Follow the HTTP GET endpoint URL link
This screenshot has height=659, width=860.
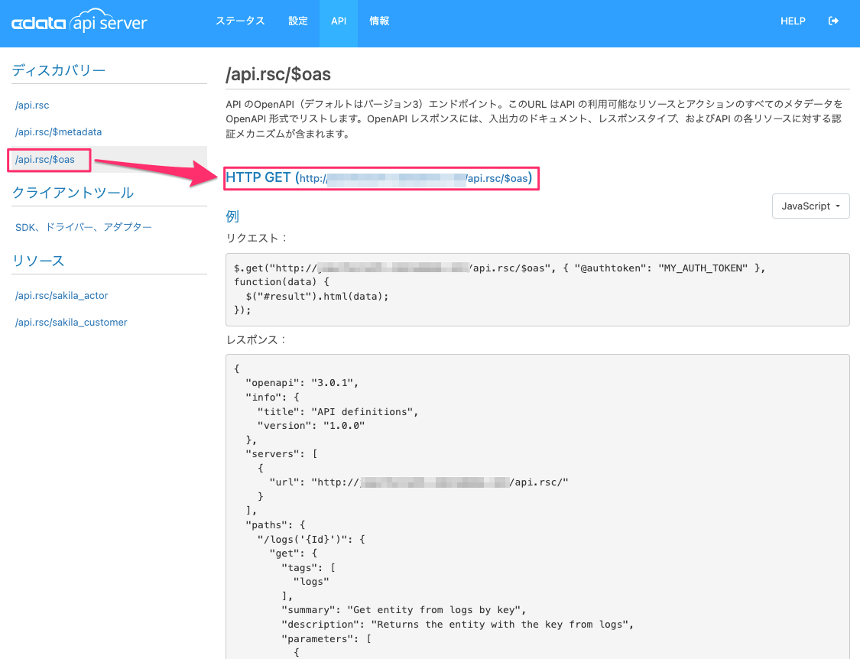point(414,178)
